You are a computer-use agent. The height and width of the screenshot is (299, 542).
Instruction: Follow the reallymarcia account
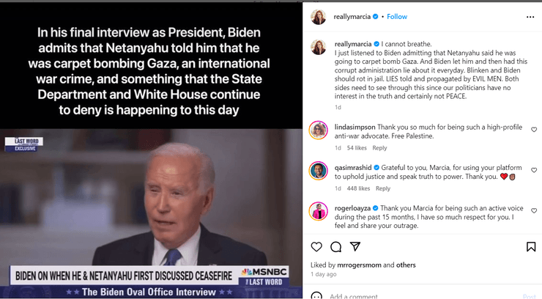tap(397, 17)
